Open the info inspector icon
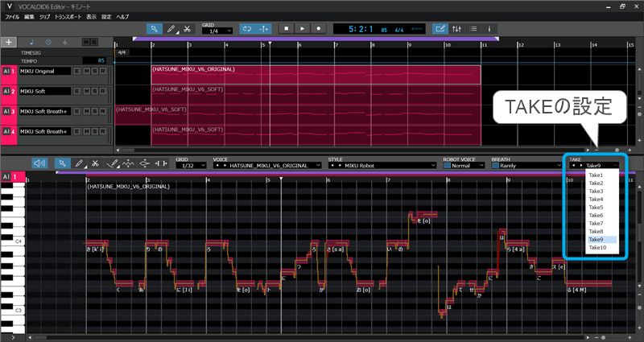644x342 pixels. 489,29
